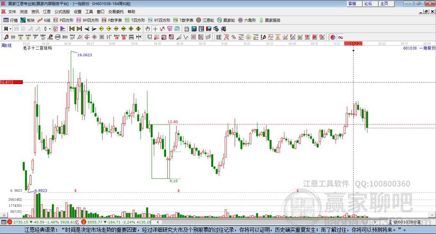The width and height of the screenshot is (436, 234).
Task: Click 深 Shenzhen index status icon
Action: 84,222
